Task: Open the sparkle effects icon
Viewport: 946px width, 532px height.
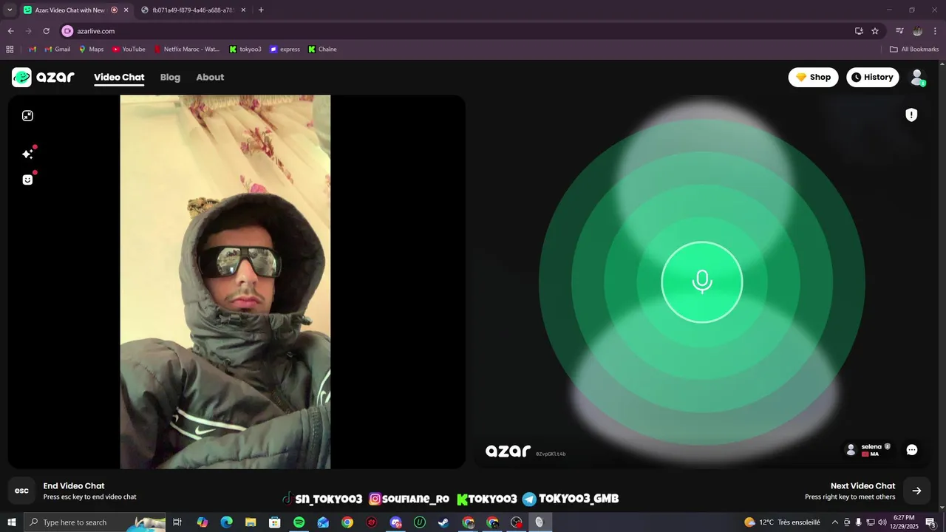Action: click(x=27, y=154)
